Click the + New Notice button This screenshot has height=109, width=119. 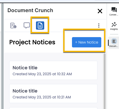tap(87, 42)
